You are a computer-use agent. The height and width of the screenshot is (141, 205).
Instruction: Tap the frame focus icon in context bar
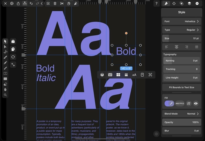(x=150, y=75)
